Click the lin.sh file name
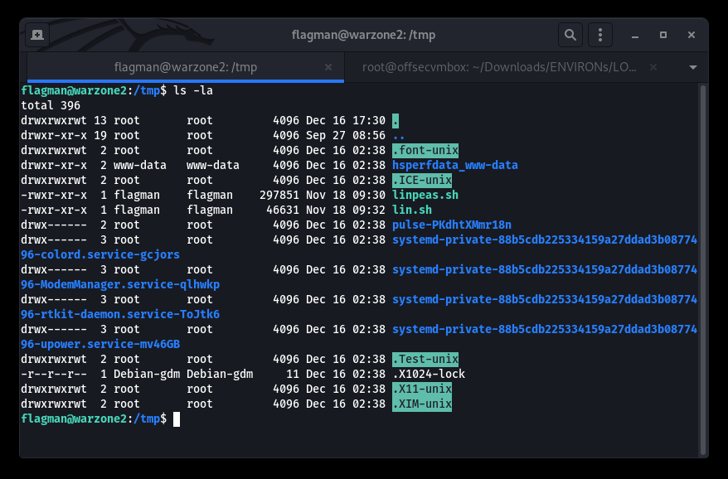 tap(412, 210)
